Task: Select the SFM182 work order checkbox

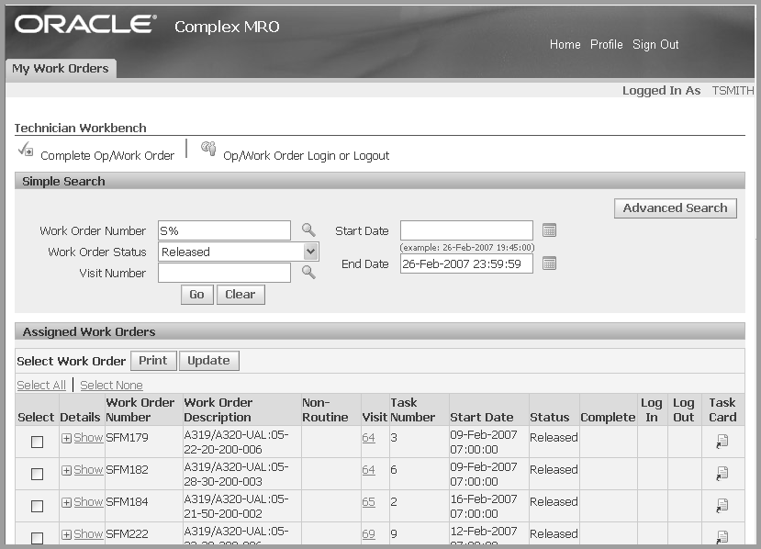Action: click(x=37, y=474)
